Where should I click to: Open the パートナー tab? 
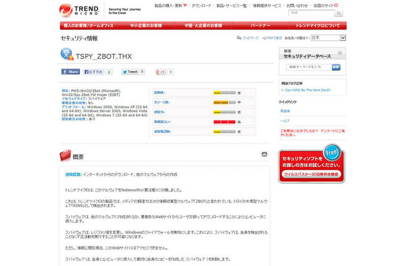pyautogui.click(x=260, y=25)
